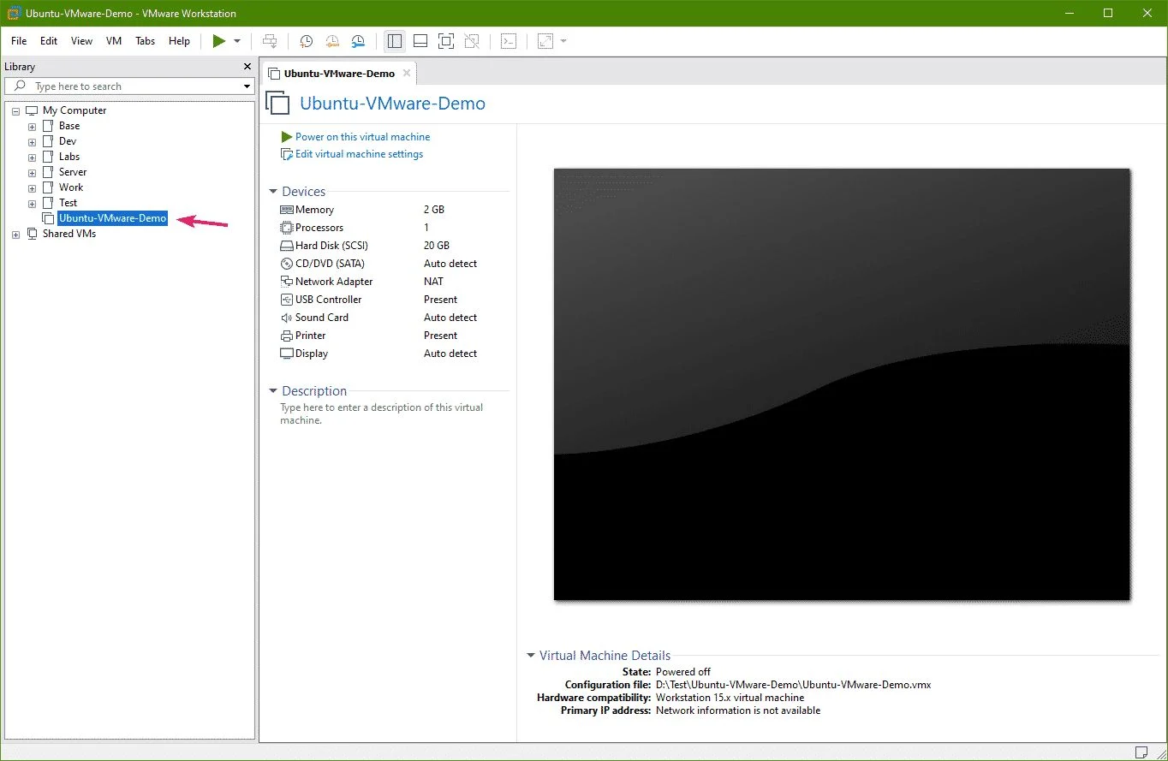This screenshot has height=761, width=1168.
Task: Collapse the My Computer tree node
Action: click(16, 110)
